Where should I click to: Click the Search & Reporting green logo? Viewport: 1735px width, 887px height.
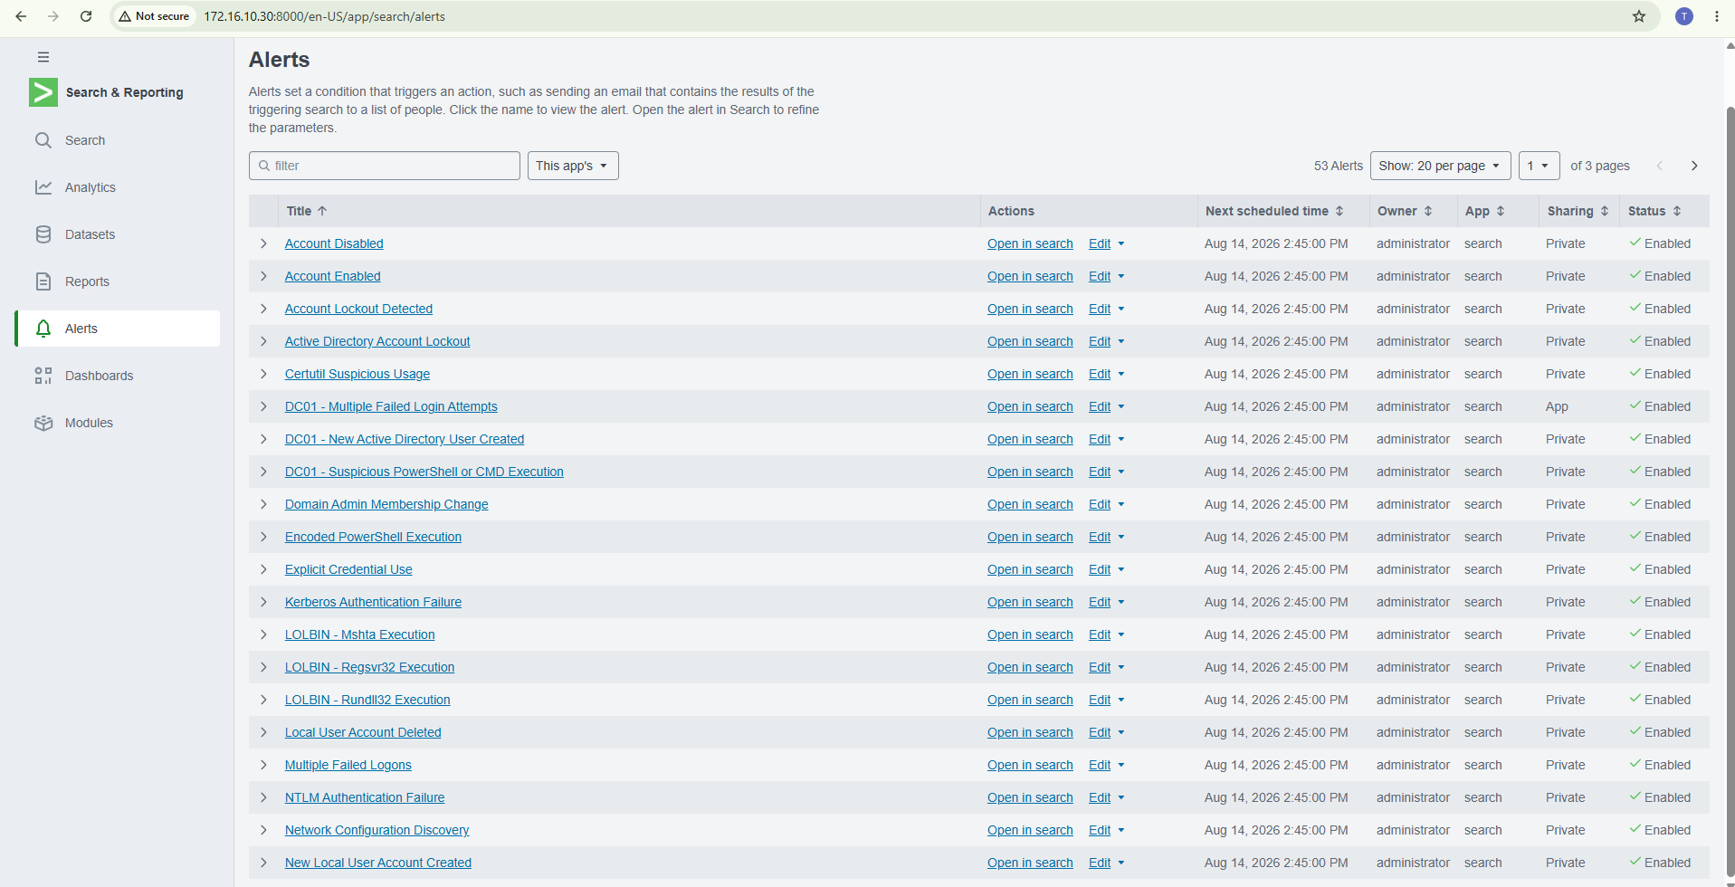pos(43,92)
